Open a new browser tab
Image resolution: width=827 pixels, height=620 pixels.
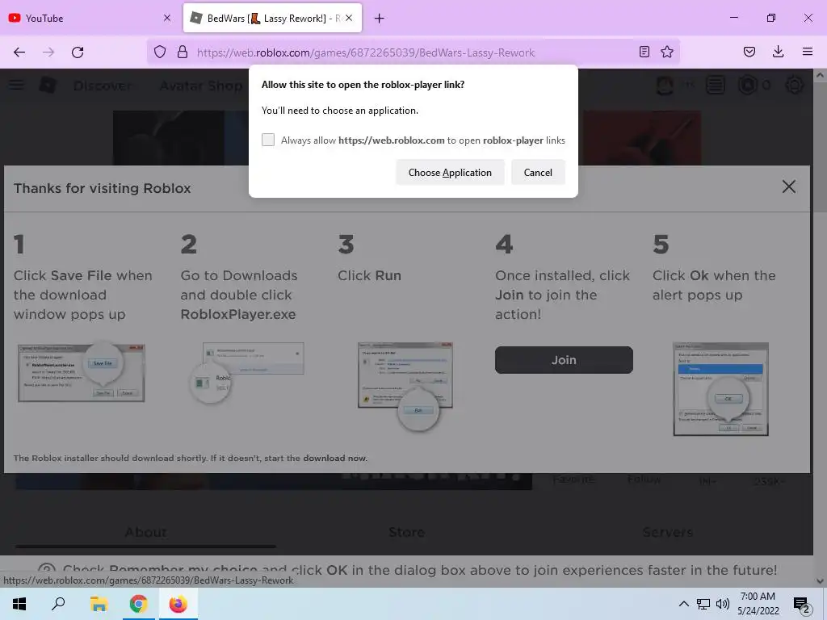tap(380, 19)
